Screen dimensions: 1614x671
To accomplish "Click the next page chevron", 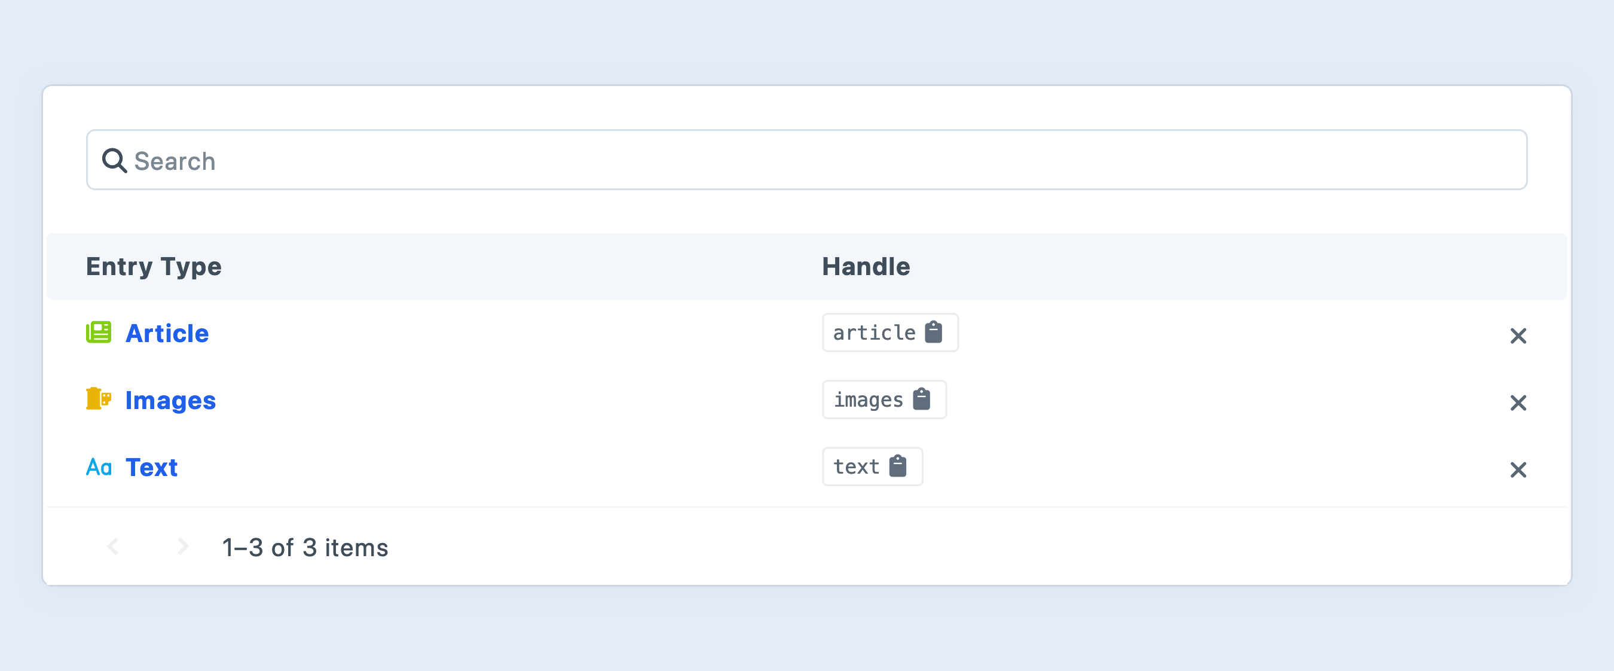I will click(x=182, y=546).
